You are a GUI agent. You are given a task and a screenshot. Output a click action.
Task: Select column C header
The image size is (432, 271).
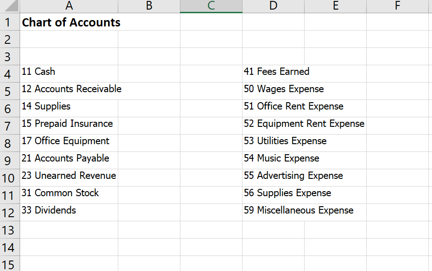[211, 6]
